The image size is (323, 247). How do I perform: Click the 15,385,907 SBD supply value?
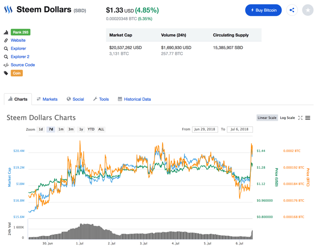click(228, 48)
